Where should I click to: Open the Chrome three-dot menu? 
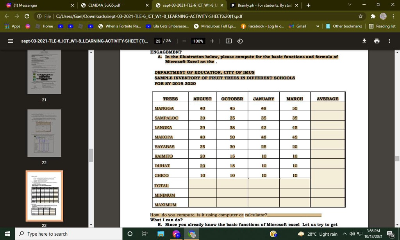click(x=393, y=16)
